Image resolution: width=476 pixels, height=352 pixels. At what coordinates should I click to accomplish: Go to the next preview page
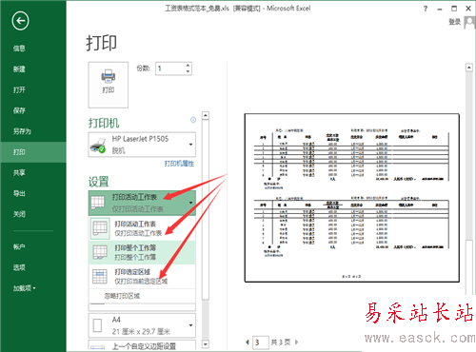coord(297,342)
